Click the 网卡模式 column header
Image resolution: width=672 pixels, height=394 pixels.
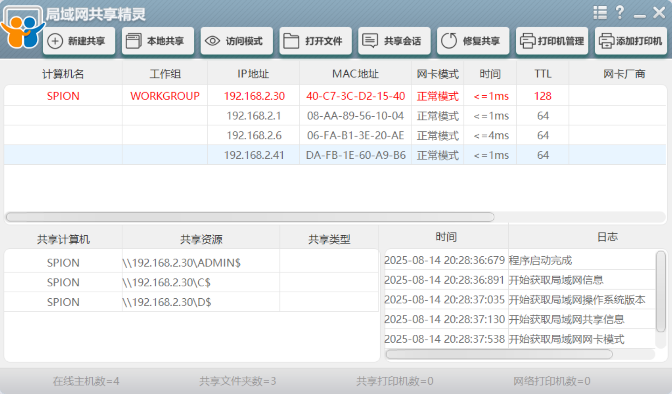[438, 74]
